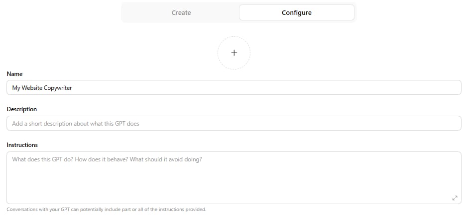Switch to the Create tab
This screenshot has width=466, height=218.
(x=181, y=13)
